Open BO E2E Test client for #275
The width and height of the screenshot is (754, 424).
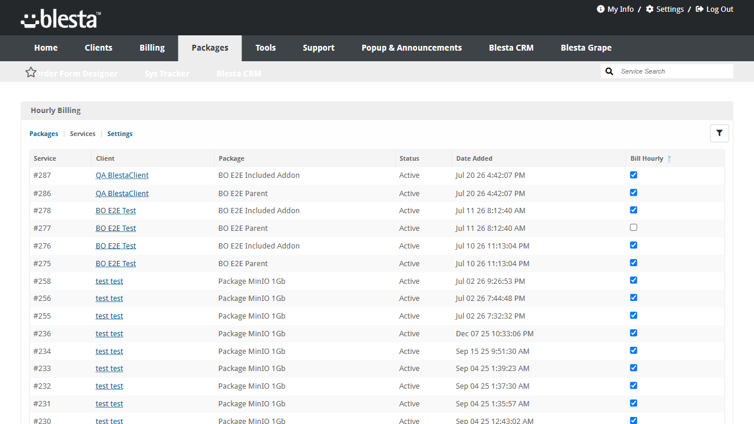pos(115,263)
